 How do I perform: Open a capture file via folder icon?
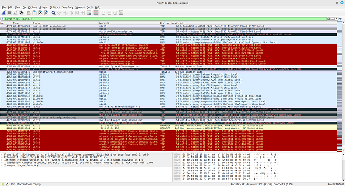(28, 13)
